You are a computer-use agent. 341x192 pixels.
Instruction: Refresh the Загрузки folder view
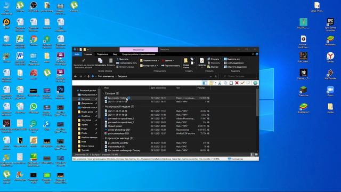216,76
